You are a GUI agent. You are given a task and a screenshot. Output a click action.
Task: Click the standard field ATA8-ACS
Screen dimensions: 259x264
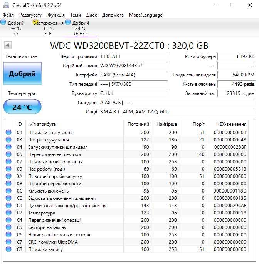pyautogui.click(x=177, y=103)
